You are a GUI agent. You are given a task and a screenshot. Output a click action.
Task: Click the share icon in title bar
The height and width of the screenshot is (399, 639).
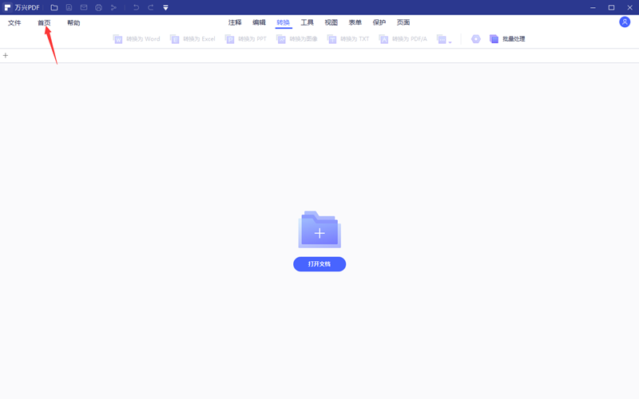[113, 7]
